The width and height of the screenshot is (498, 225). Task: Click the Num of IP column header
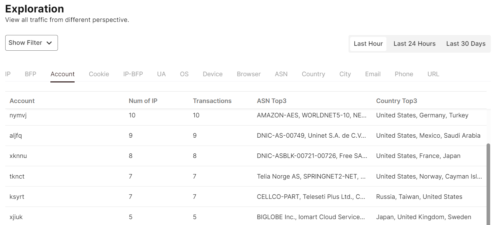[143, 101]
